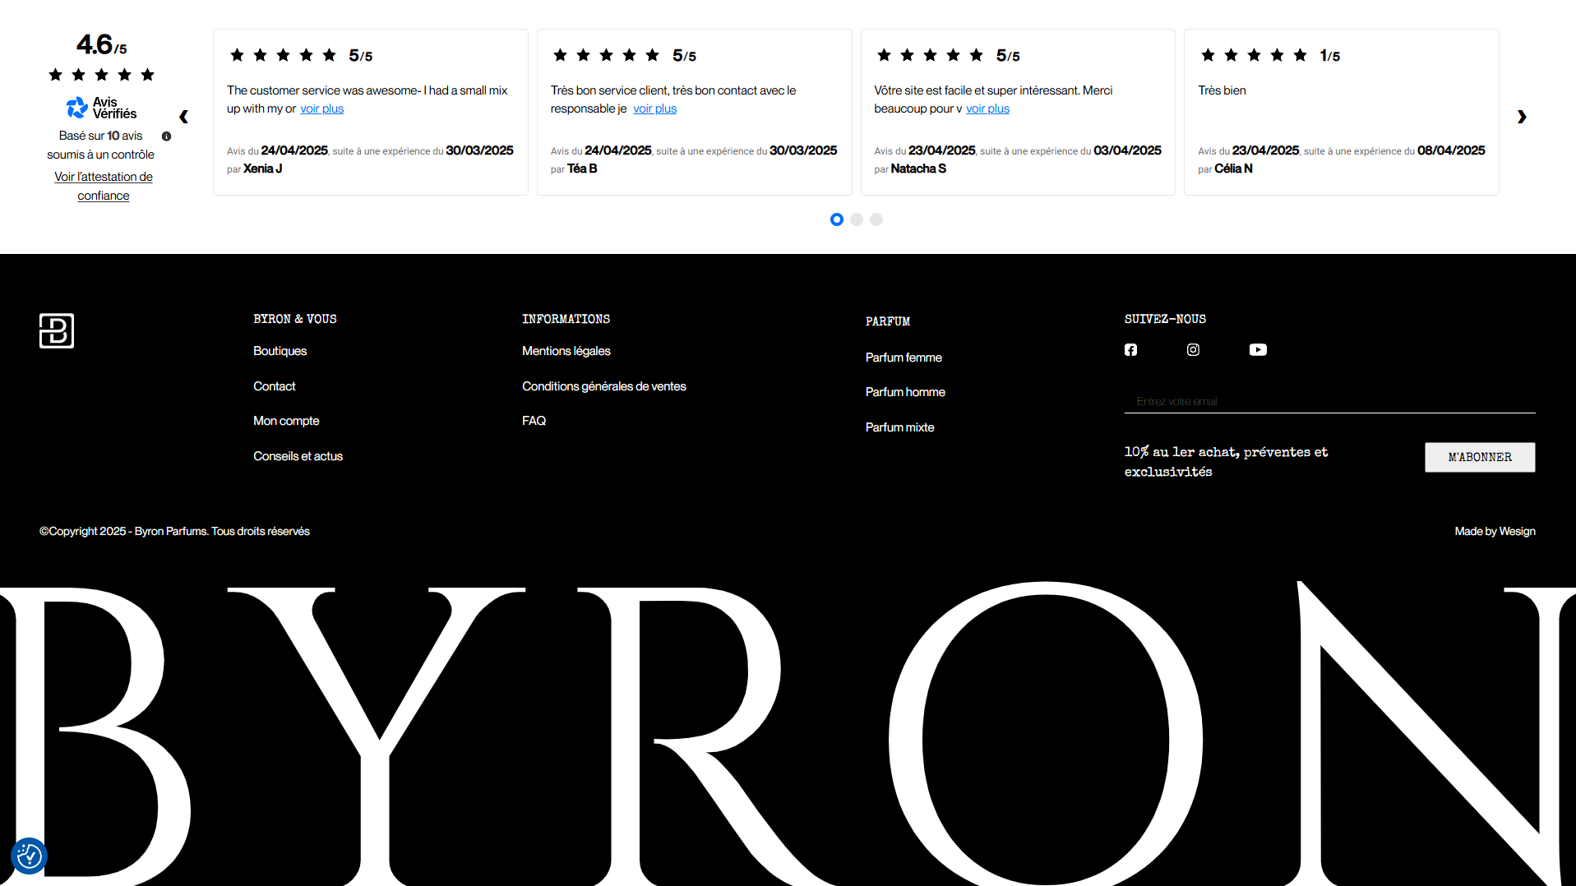Click the copyright 2025 Byron Parfums text
The width and height of the screenshot is (1576, 886).
click(174, 532)
